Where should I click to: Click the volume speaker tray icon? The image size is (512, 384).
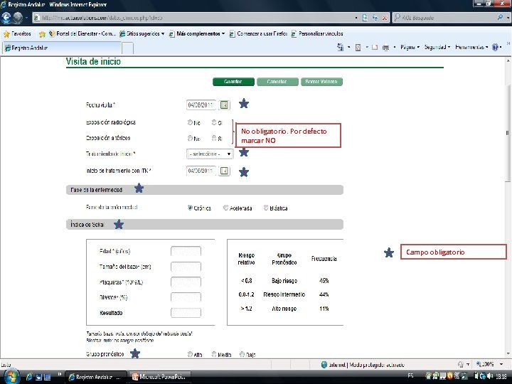(489, 376)
